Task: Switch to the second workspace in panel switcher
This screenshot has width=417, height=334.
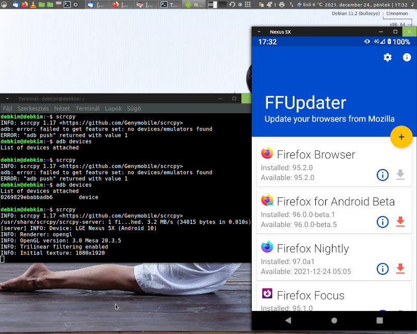Action: 222,5
